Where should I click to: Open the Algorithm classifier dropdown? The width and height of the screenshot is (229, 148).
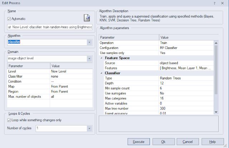pos(89,42)
